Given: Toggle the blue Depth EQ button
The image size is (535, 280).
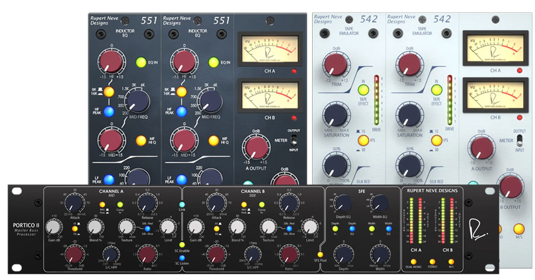Looking at the screenshot, I should (x=352, y=229).
